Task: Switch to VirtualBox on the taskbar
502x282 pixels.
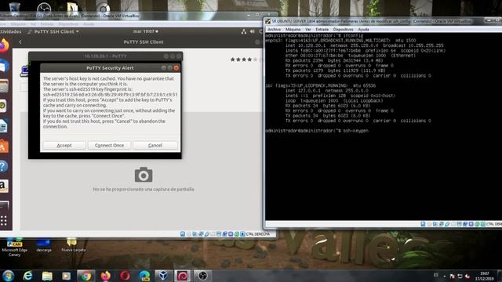Action: [163, 276]
